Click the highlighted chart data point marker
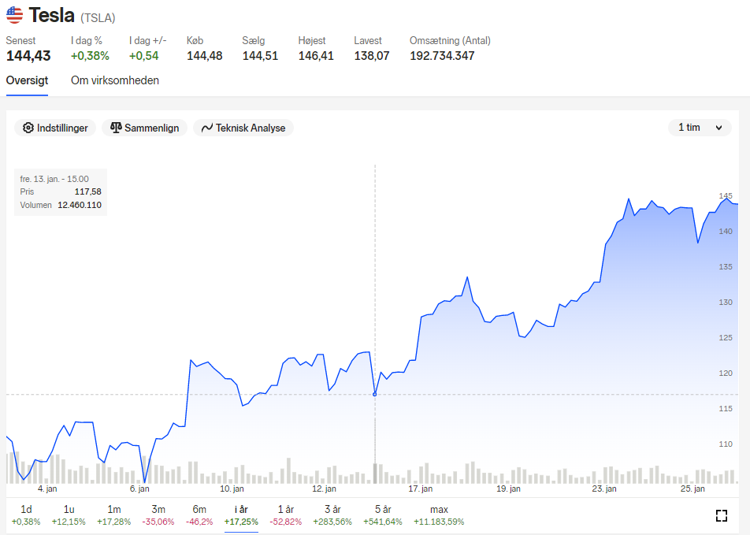The height and width of the screenshot is (535, 750). tap(374, 394)
